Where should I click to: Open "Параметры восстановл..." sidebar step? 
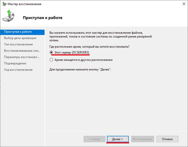coord(22,57)
